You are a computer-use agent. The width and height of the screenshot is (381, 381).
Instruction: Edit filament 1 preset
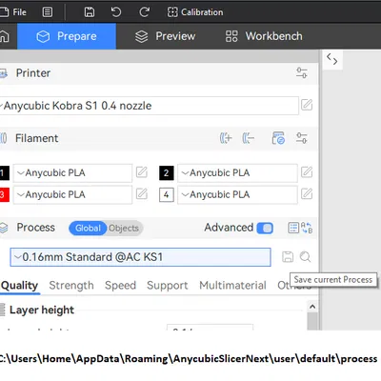(x=142, y=172)
